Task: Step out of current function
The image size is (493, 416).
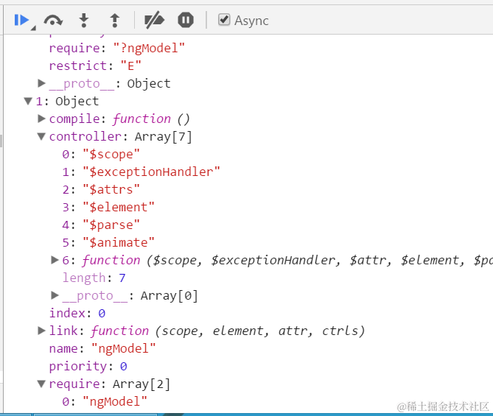Action: (115, 21)
